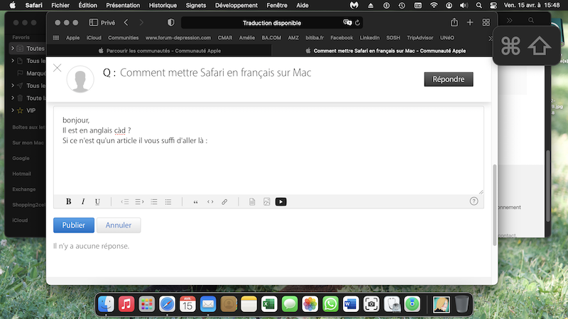The image size is (568, 319).
Task: Click the Annuler button
Action: 119,225
